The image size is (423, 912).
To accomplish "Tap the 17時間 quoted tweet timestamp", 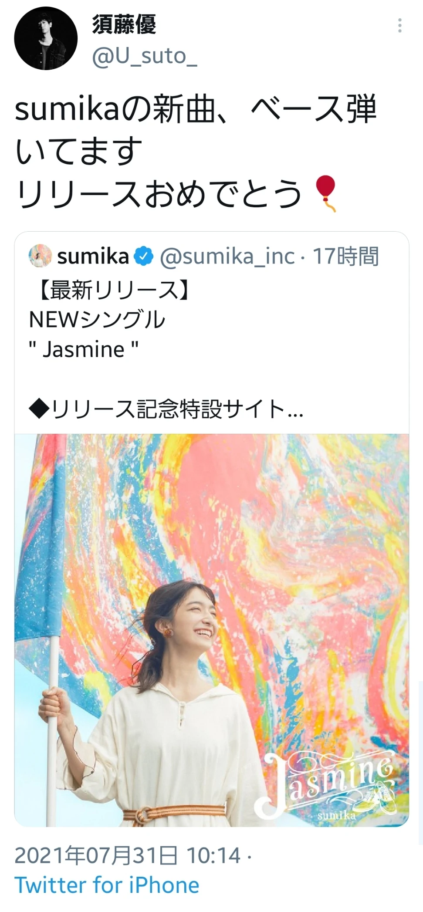I will click(346, 256).
